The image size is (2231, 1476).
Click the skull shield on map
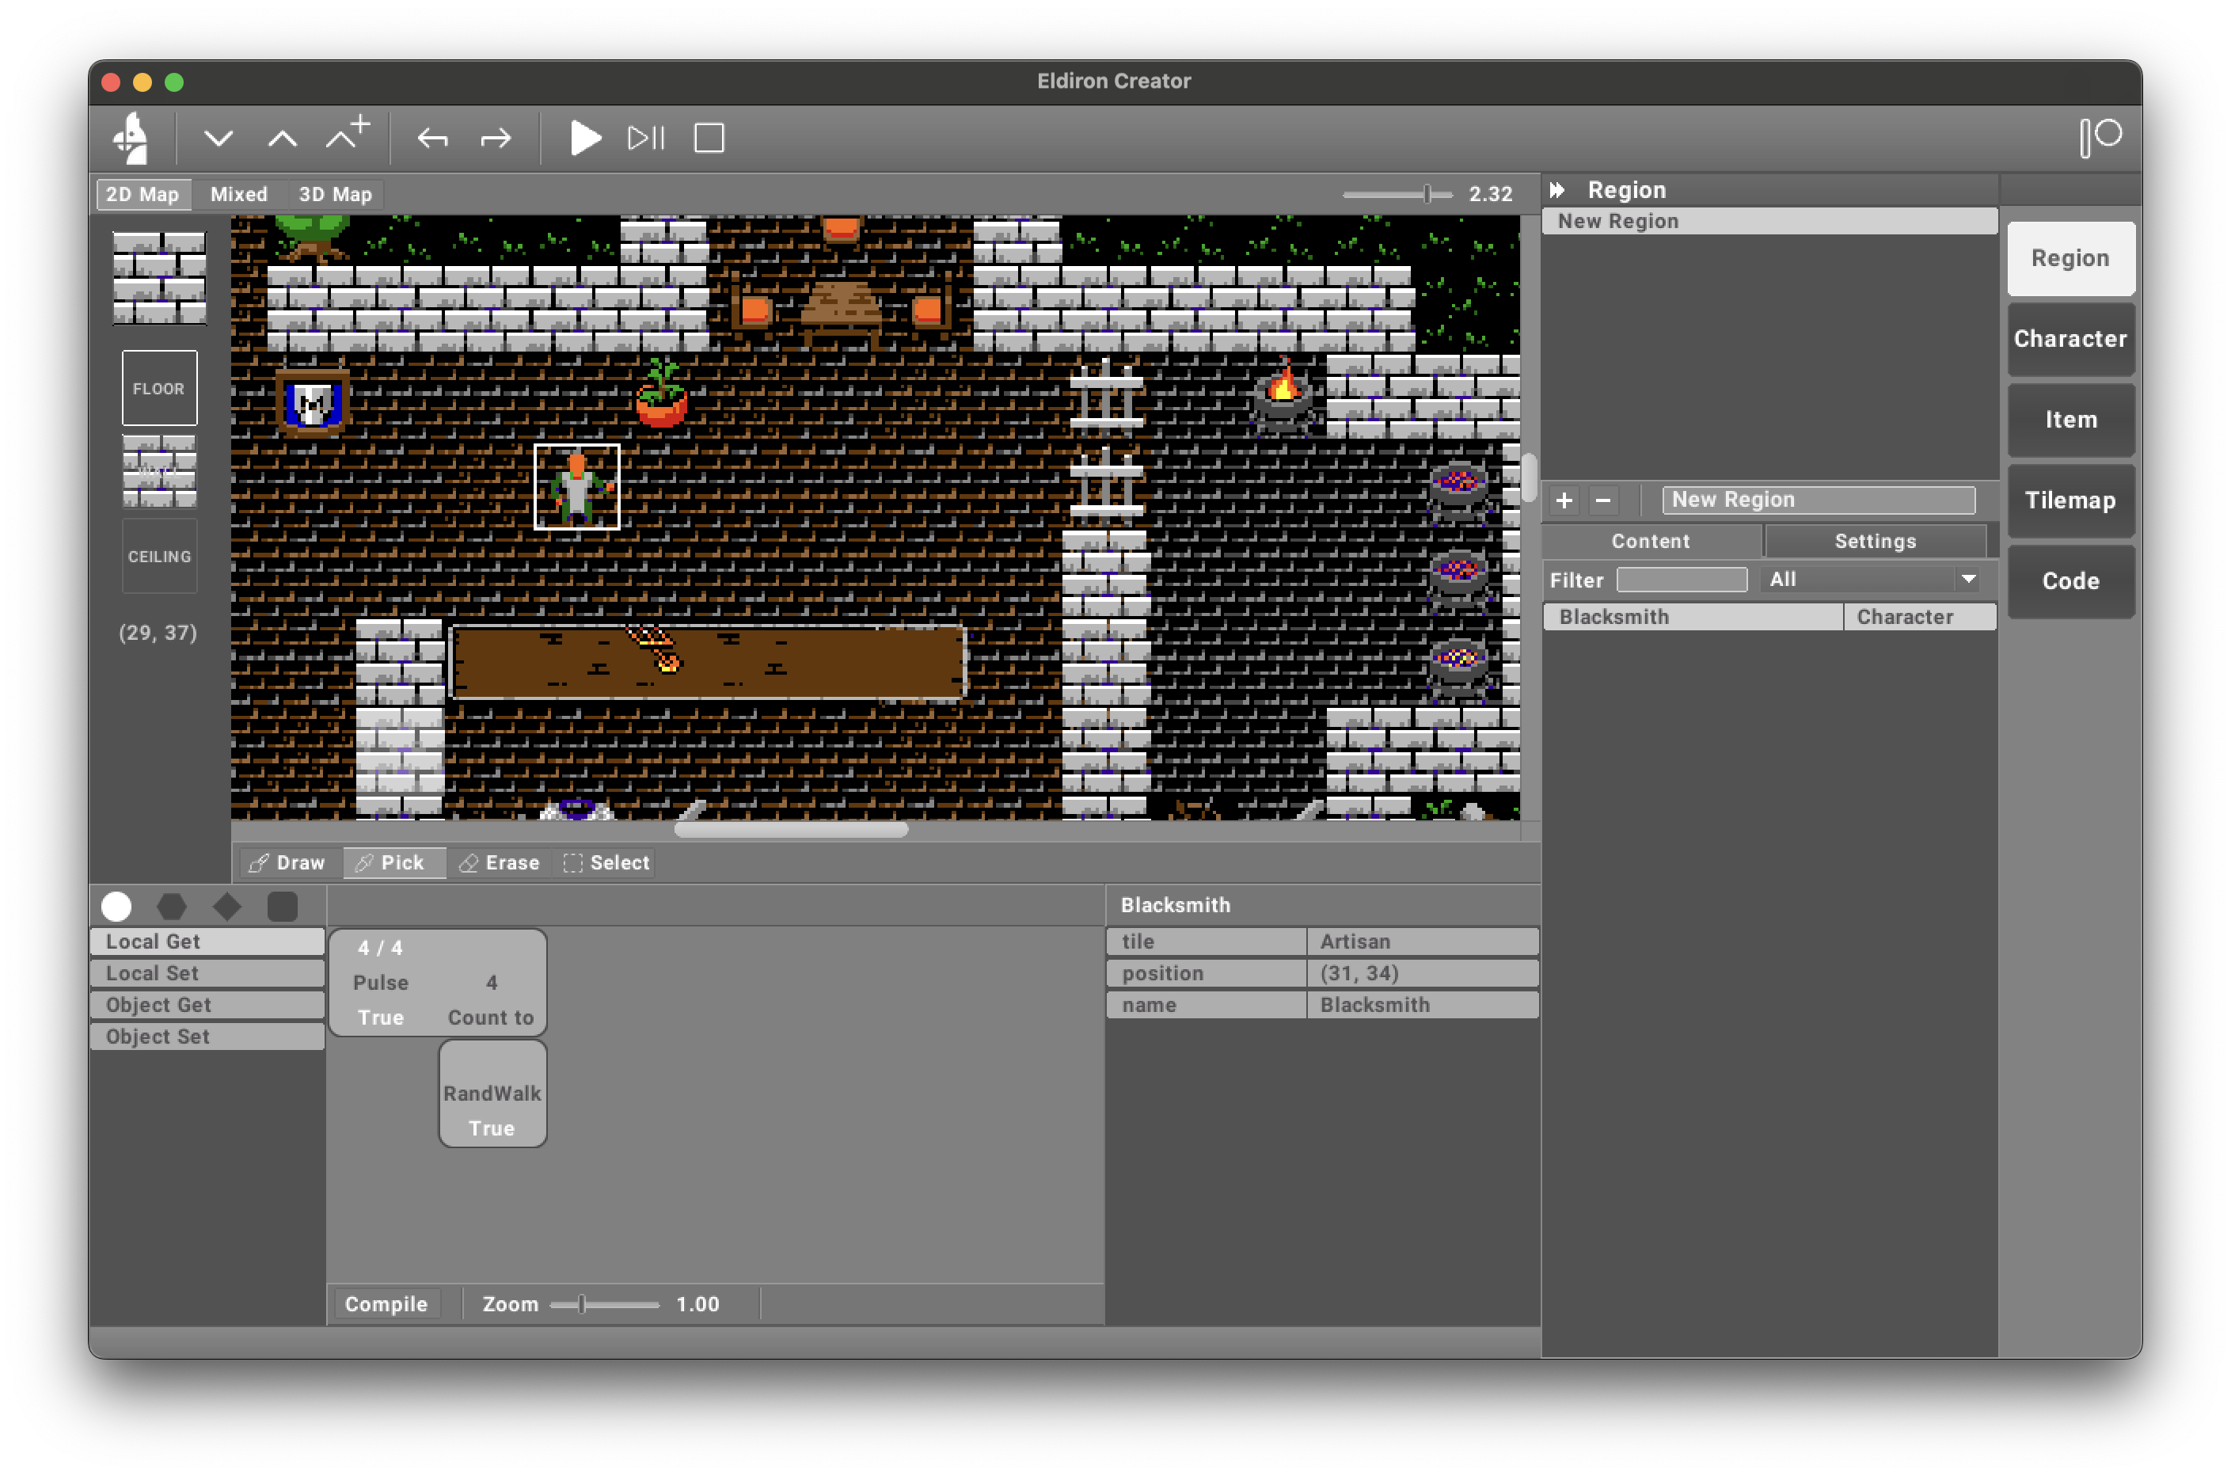point(314,404)
